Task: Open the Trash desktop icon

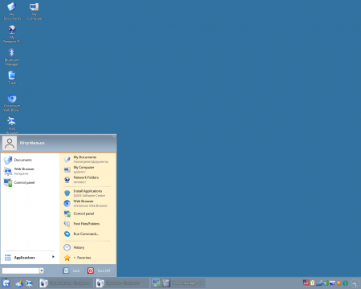Action: [12, 78]
